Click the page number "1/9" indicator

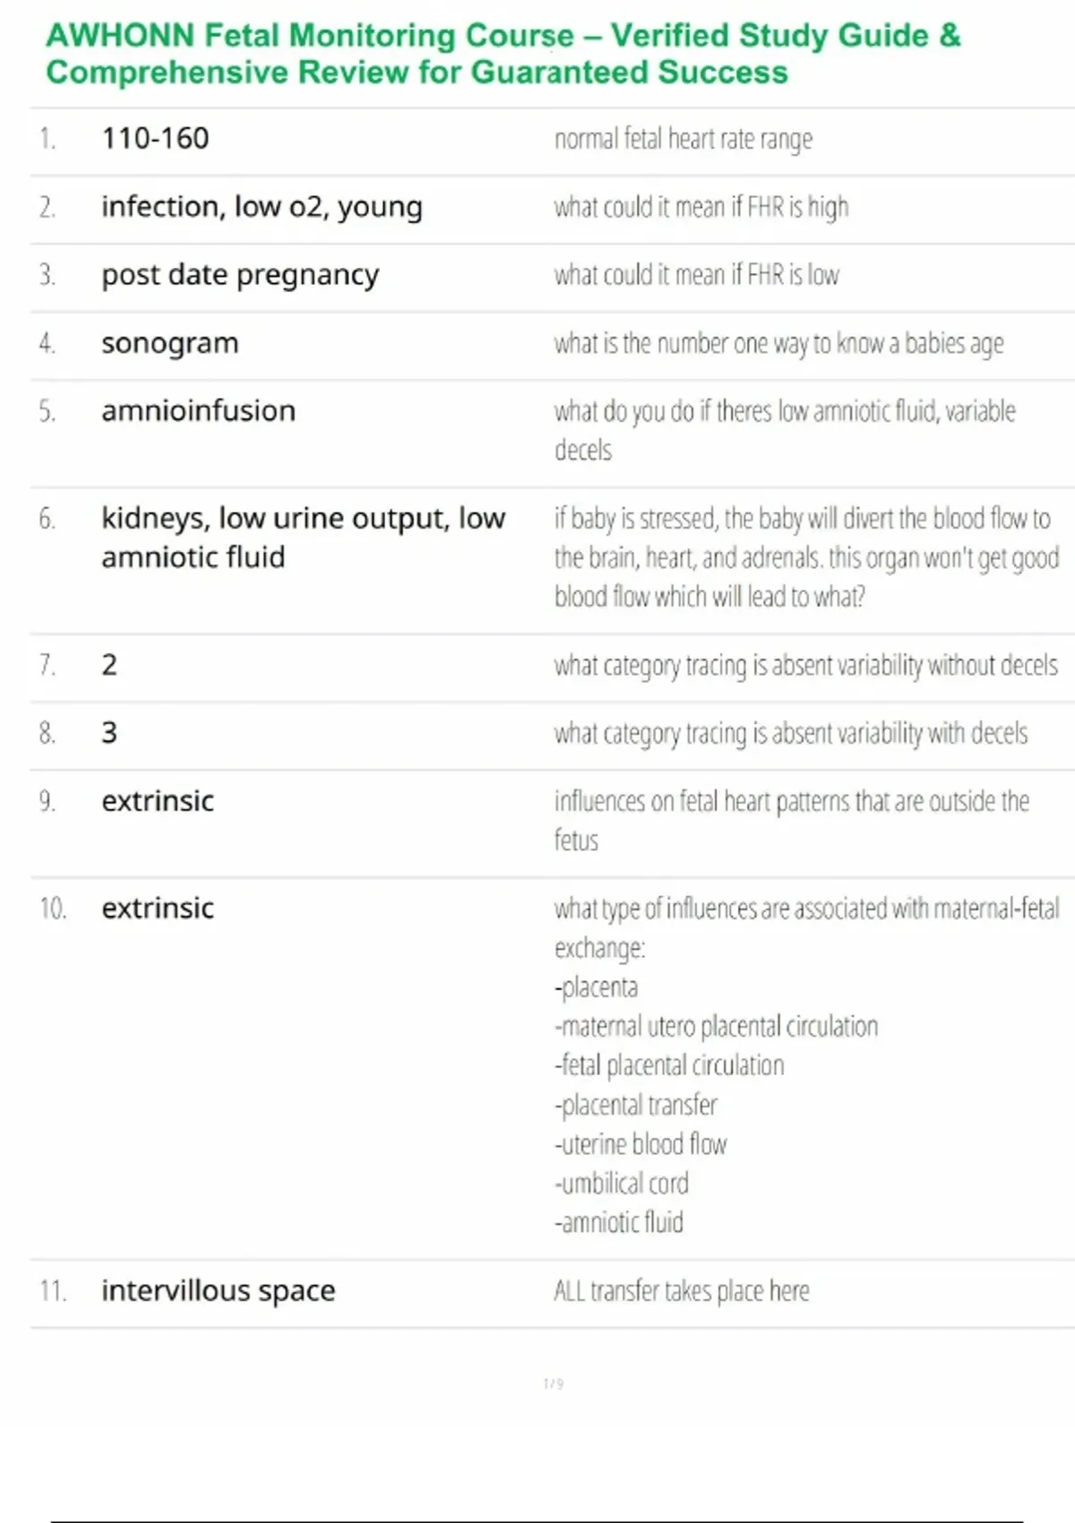tap(553, 1384)
